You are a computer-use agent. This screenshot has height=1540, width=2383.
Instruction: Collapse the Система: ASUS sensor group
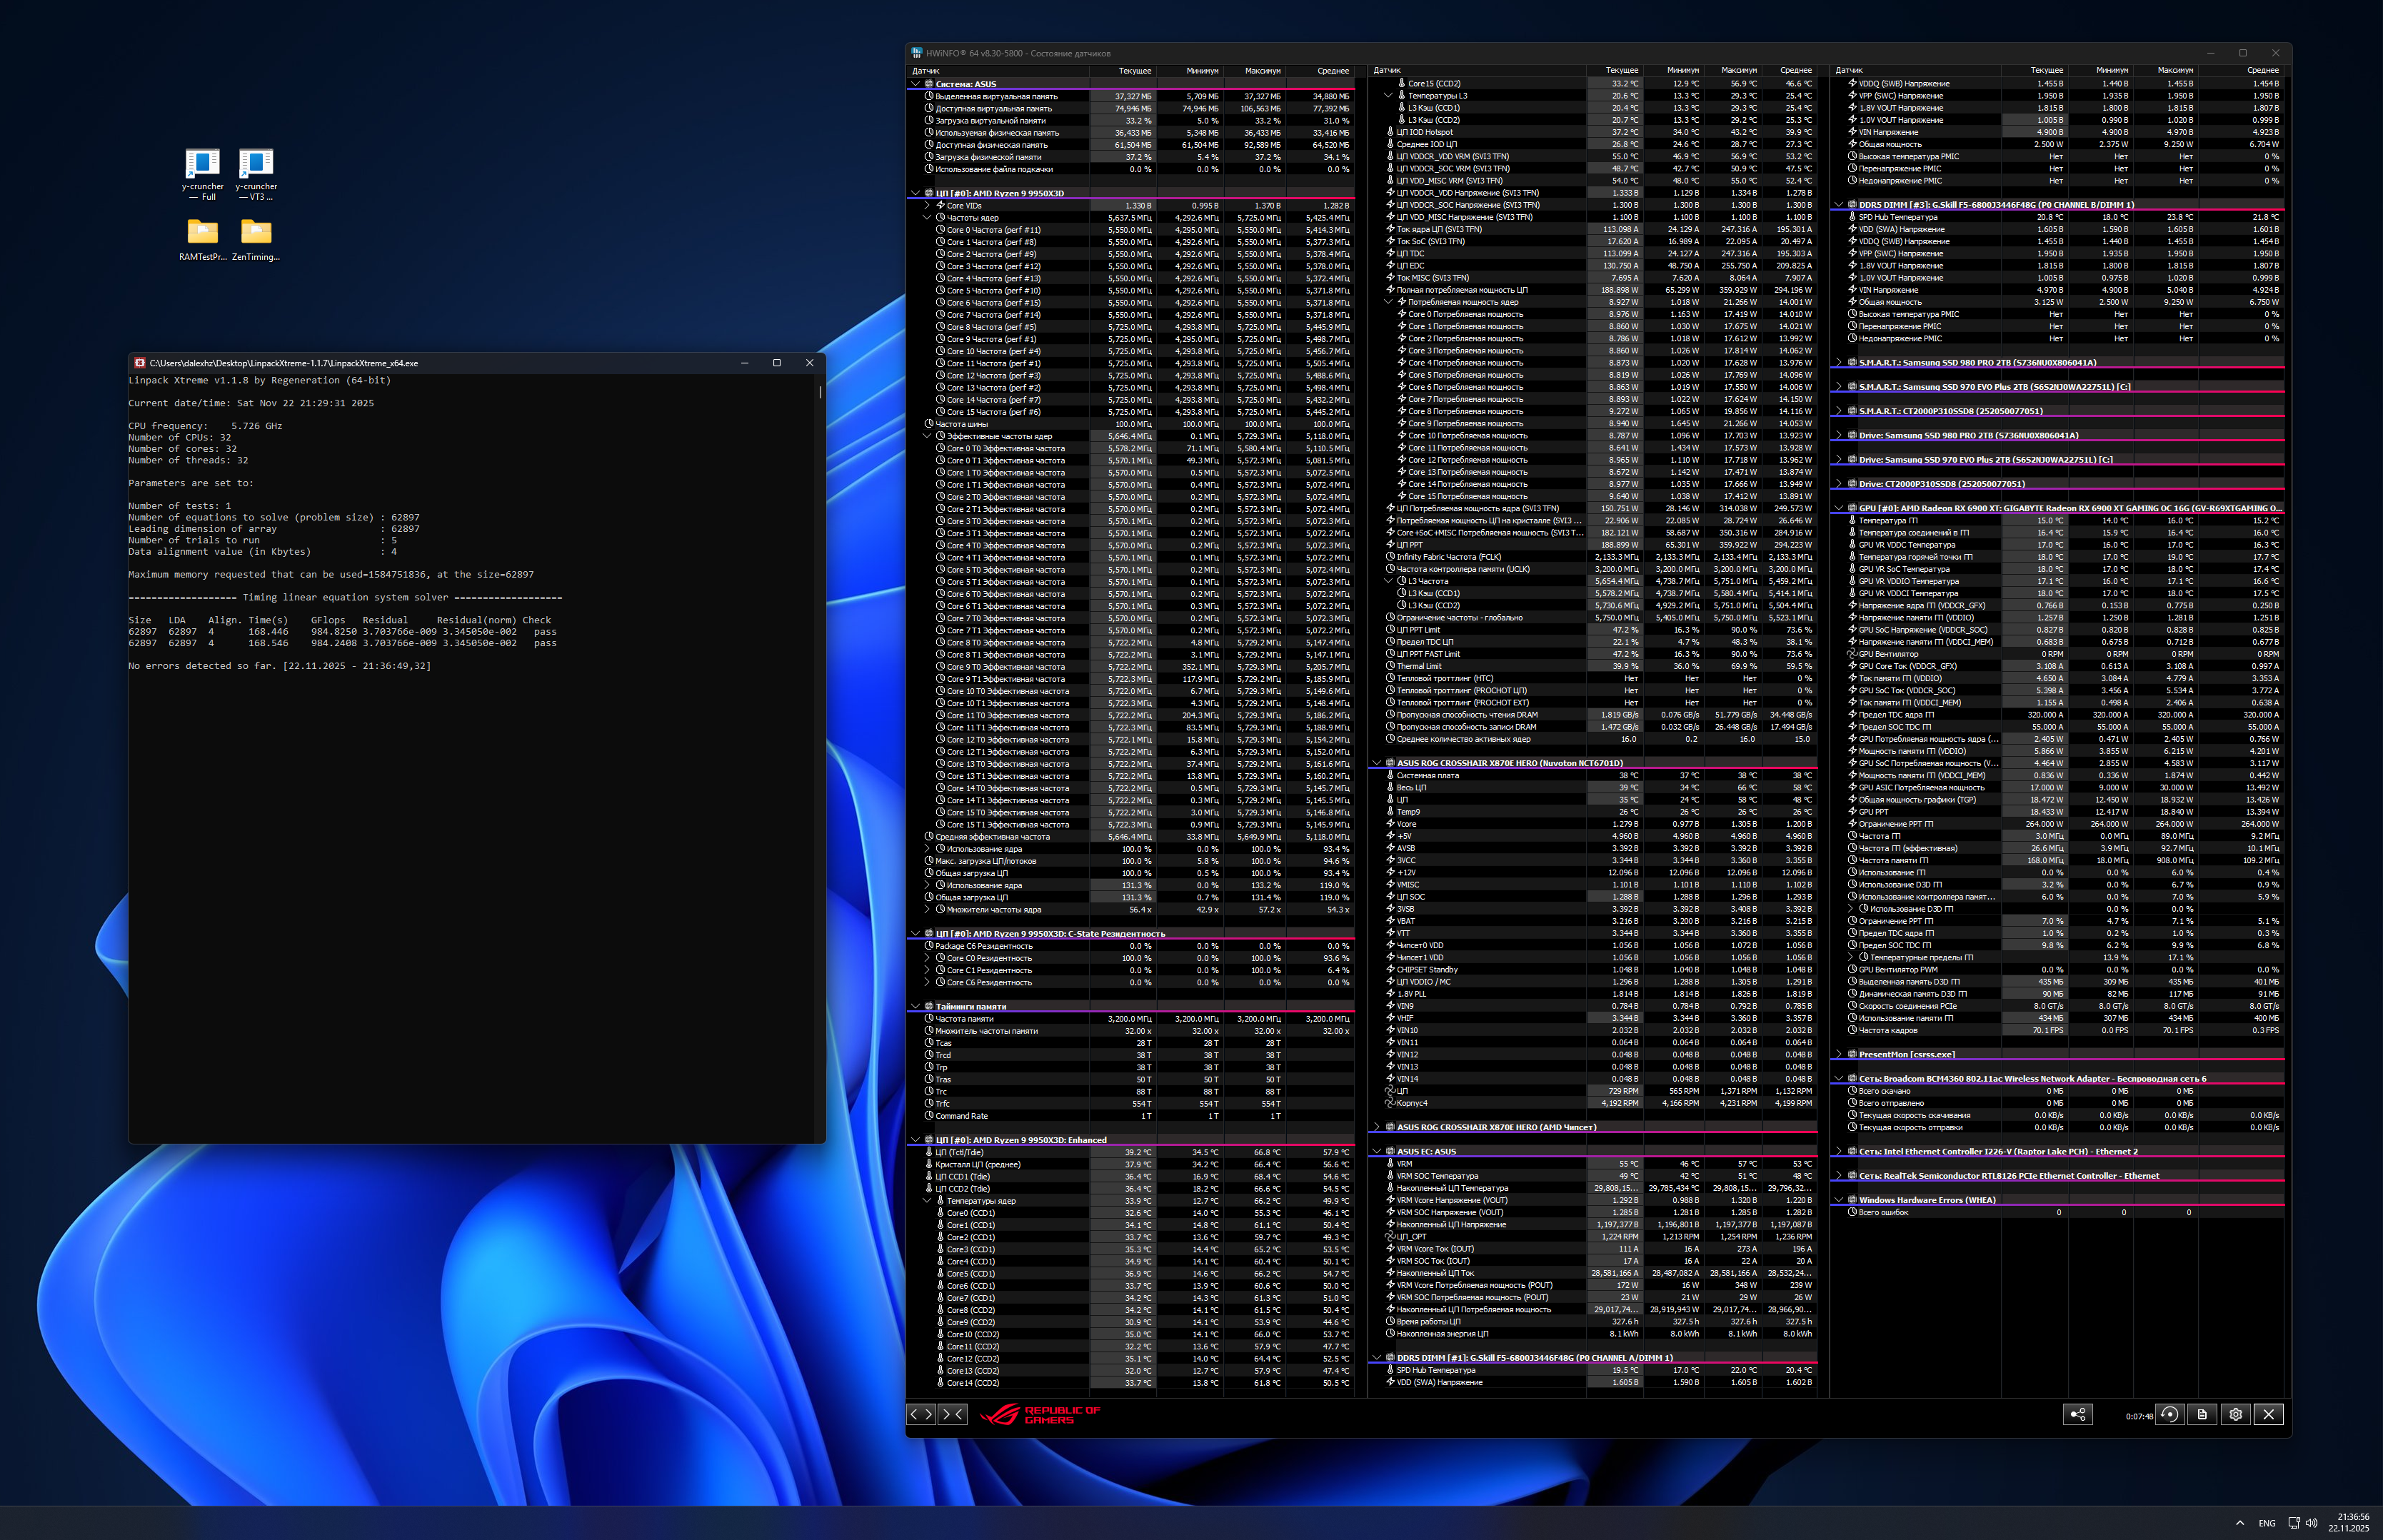915,84
